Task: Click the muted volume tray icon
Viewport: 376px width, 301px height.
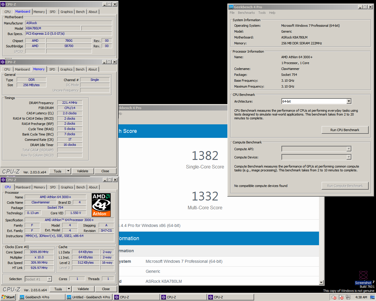Action: pos(334,297)
